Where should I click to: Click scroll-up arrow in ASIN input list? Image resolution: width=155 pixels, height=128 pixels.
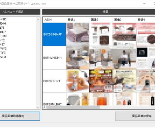(x=38, y=19)
